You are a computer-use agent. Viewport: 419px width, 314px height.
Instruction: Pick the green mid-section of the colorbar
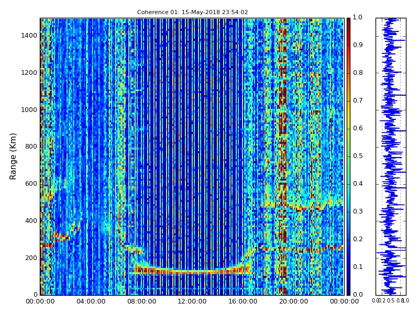pos(348,156)
